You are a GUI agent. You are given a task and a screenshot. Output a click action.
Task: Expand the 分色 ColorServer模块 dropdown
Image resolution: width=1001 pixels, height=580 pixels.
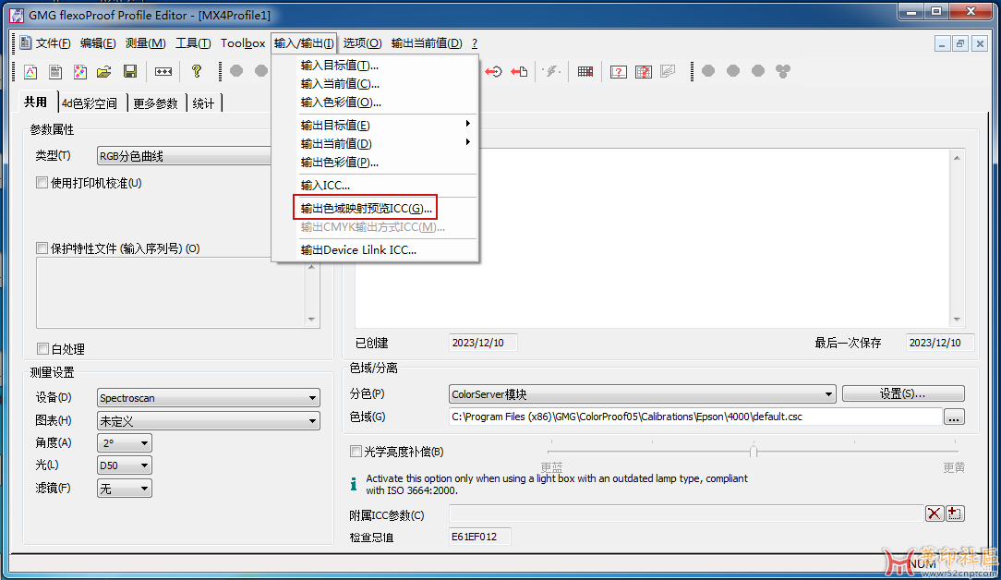(x=642, y=394)
